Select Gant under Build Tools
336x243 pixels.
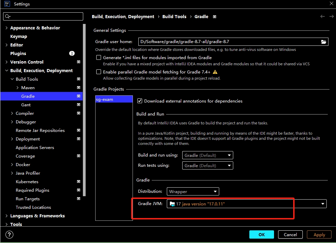pyautogui.click(x=26, y=105)
